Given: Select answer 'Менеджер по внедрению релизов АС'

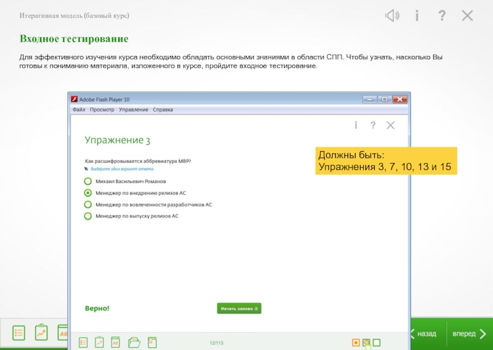Looking at the screenshot, I should pyautogui.click(x=135, y=193).
